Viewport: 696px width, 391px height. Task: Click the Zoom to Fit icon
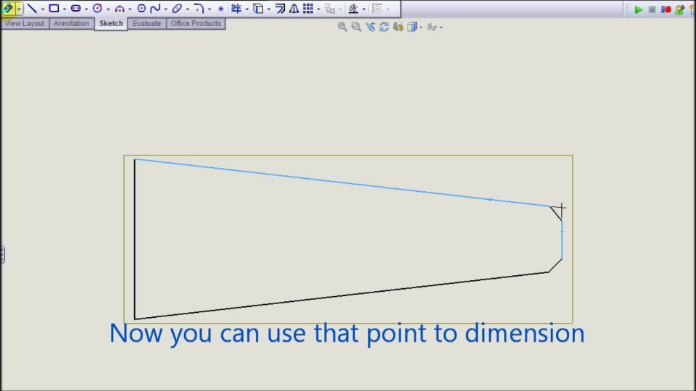click(x=341, y=27)
